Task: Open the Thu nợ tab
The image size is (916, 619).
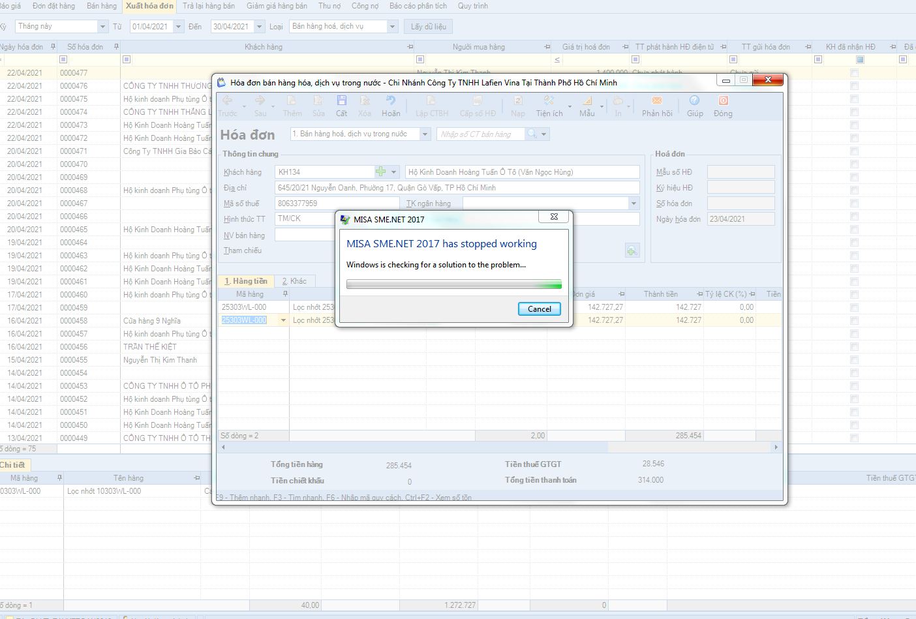Action: [x=329, y=6]
